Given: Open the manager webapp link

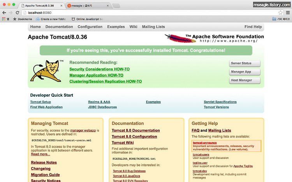Looking at the screenshot, I should click(83, 130).
